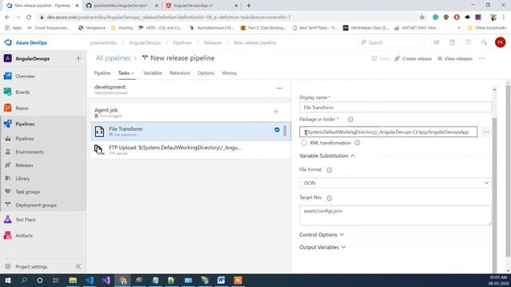The image size is (511, 287).
Task: Expand Output Variables
Action: pyautogui.click(x=323, y=247)
